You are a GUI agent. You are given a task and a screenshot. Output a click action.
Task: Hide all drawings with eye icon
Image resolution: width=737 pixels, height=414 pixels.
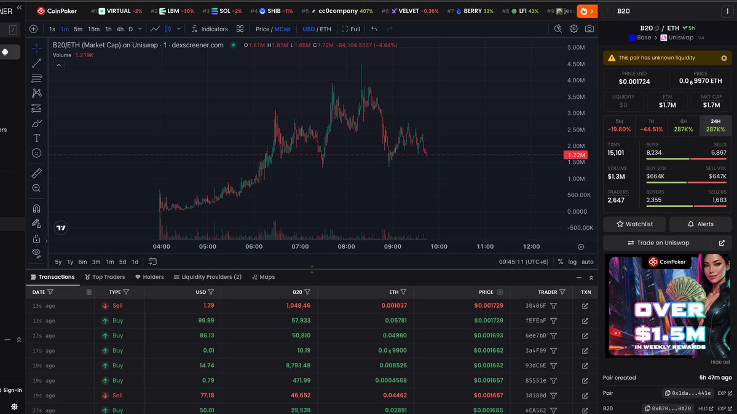click(37, 253)
